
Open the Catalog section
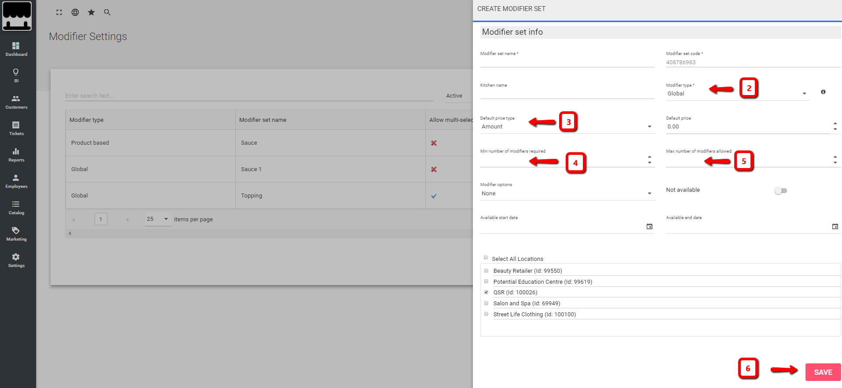(16, 208)
